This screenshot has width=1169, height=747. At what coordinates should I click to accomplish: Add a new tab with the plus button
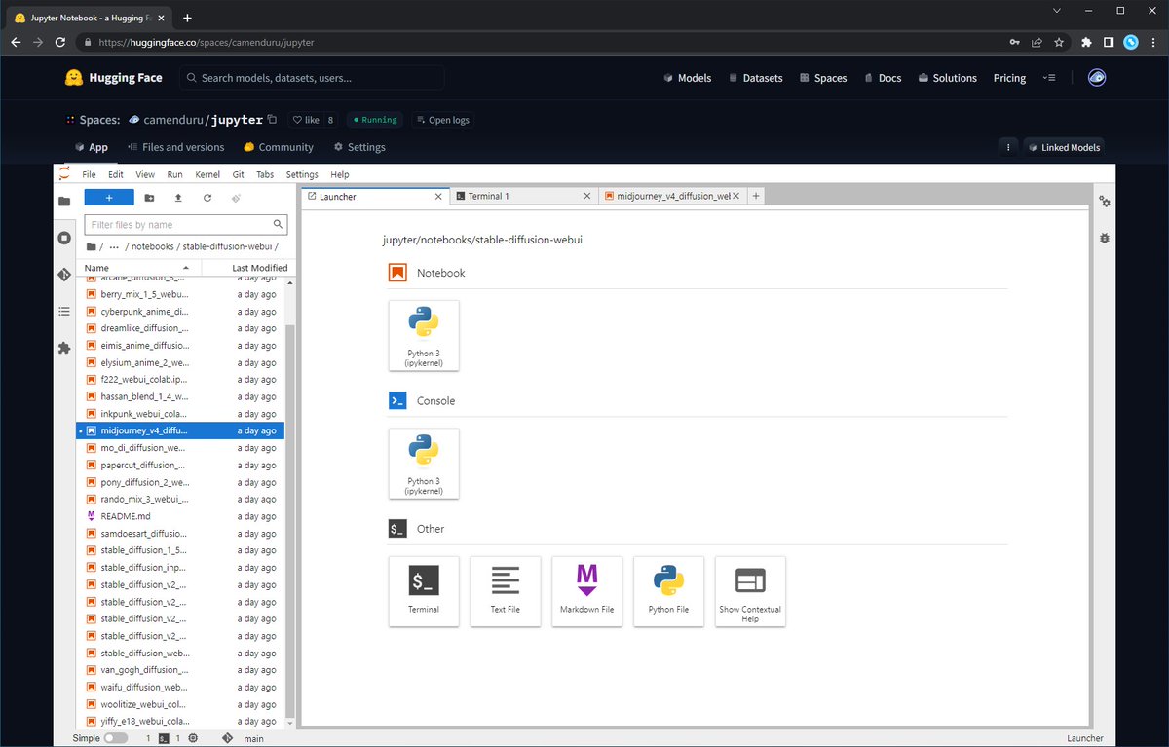tap(755, 196)
